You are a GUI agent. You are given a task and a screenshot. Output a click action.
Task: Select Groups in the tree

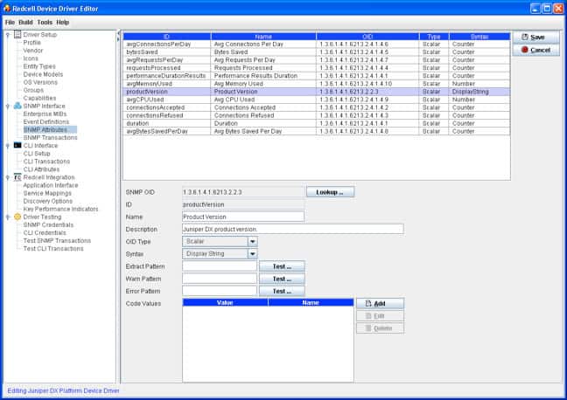(33, 90)
